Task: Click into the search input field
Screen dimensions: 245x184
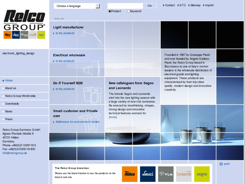Action: 125,6
